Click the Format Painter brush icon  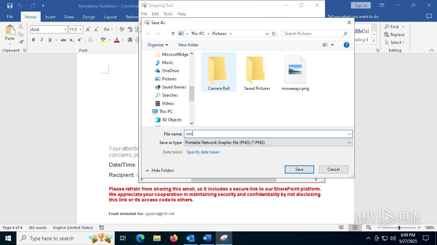[21, 42]
